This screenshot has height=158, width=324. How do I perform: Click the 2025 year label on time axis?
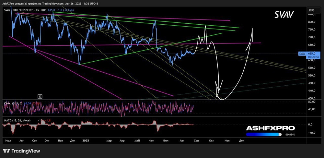click(86, 141)
